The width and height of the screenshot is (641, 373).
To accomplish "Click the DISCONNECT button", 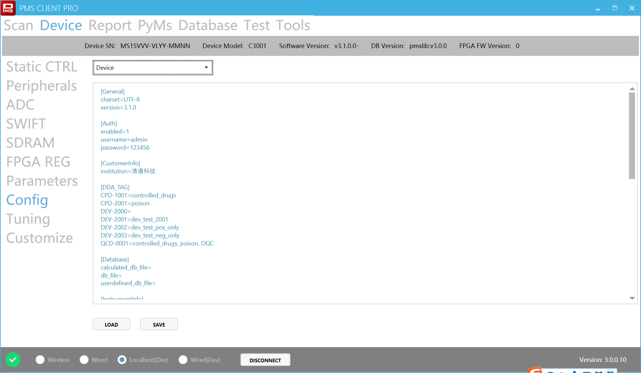I will (x=265, y=360).
